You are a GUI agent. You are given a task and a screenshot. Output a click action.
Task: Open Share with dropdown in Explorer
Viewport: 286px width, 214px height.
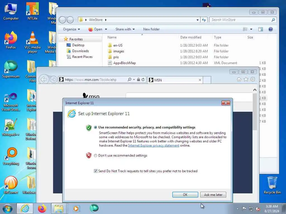pyautogui.click(x=125, y=29)
